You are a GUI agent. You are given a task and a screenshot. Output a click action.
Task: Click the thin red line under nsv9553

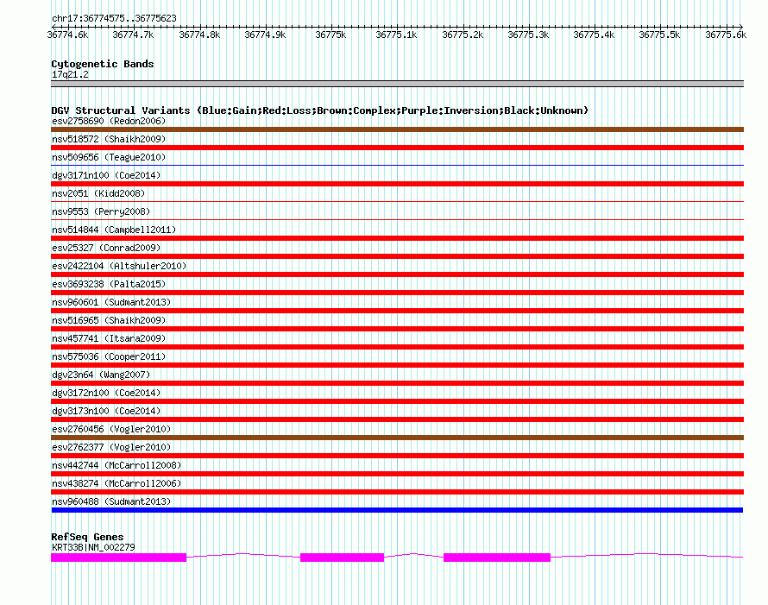[397, 219]
